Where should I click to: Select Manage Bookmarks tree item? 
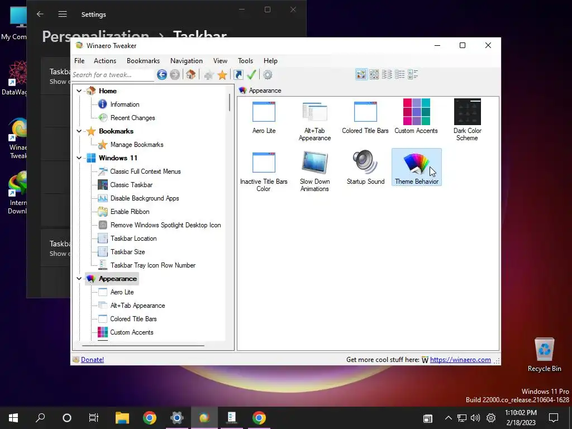tap(137, 145)
